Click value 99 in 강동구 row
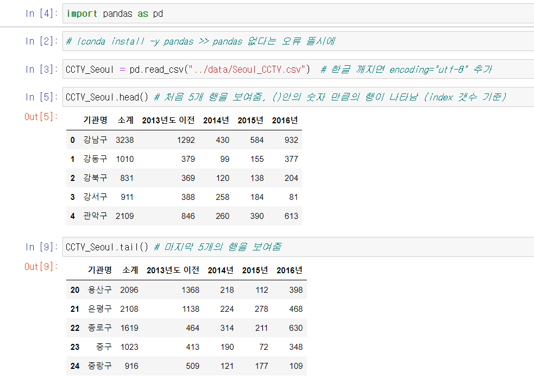Screen dimensions: 534x377 coord(225,159)
